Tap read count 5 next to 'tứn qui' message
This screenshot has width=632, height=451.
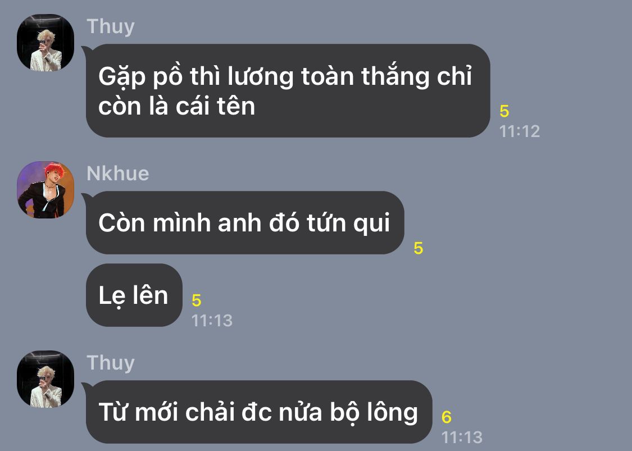pos(419,248)
